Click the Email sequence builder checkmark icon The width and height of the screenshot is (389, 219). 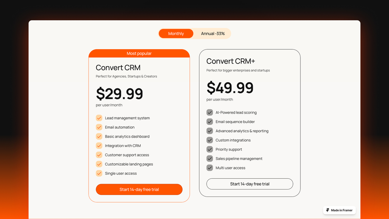pyautogui.click(x=210, y=122)
